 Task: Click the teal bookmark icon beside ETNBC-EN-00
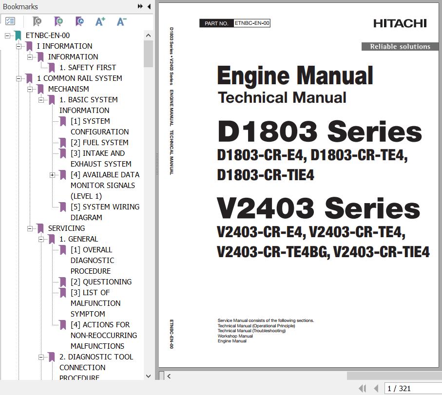point(18,36)
